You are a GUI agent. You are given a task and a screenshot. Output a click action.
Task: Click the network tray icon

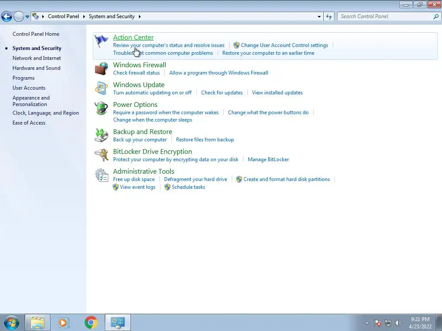(x=388, y=323)
